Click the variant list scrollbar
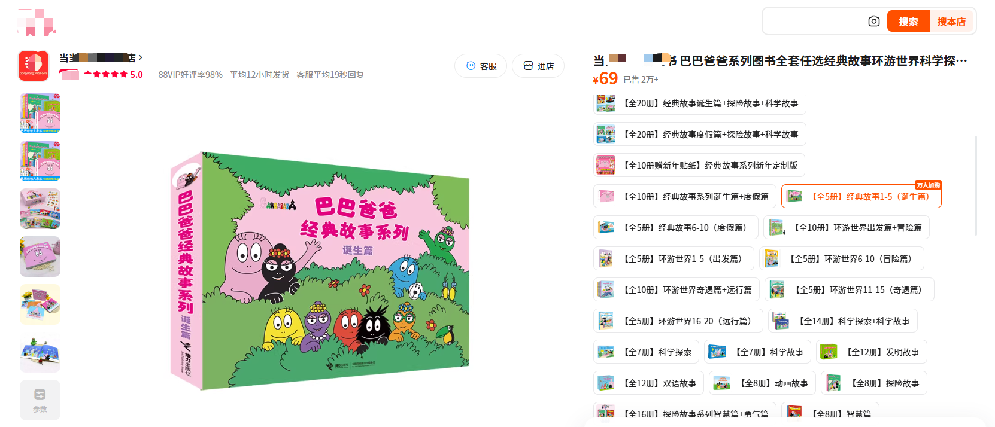Viewport: 995px width, 427px height. (x=976, y=185)
